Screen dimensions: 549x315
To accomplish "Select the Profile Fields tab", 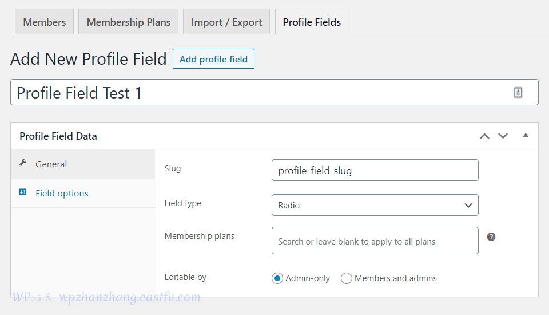I will coord(312,22).
